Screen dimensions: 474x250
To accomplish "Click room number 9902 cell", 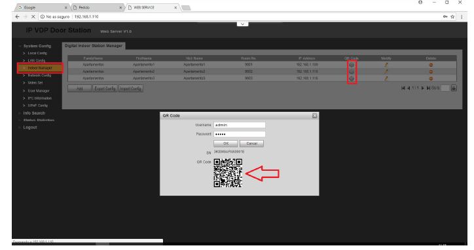I will (249, 71).
